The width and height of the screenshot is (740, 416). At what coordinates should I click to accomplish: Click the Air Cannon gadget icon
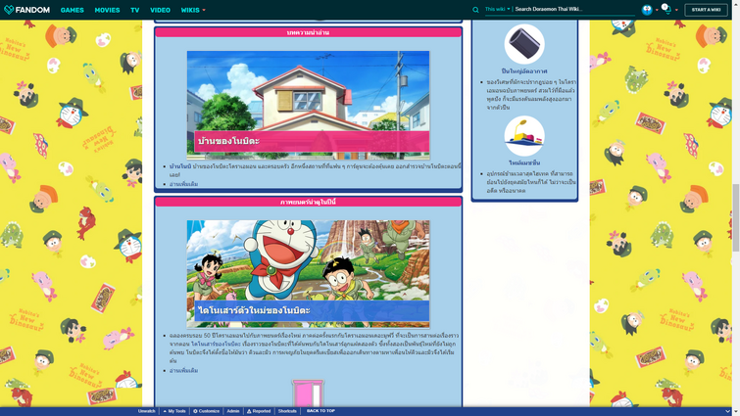point(524,44)
